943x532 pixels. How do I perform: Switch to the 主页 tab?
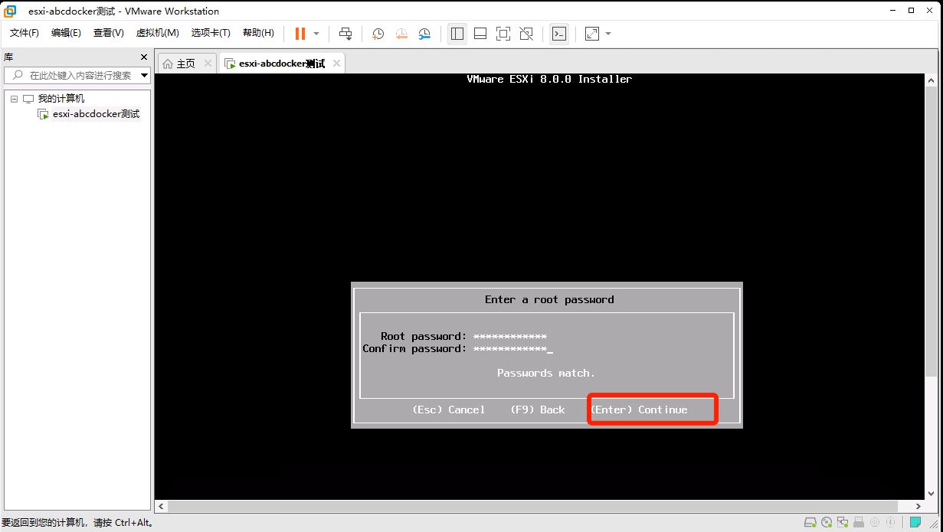(x=185, y=64)
